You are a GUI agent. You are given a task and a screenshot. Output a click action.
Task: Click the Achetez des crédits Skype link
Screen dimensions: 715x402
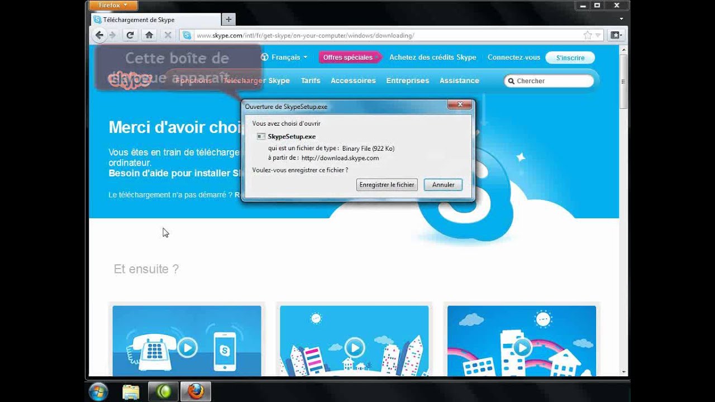coord(433,57)
